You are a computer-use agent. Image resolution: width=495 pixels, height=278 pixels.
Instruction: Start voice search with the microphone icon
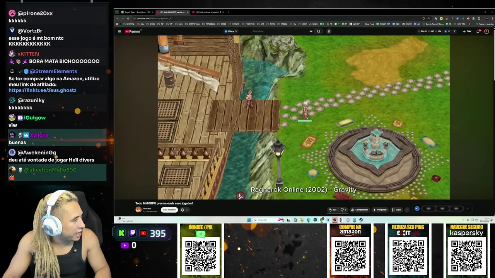[329, 31]
